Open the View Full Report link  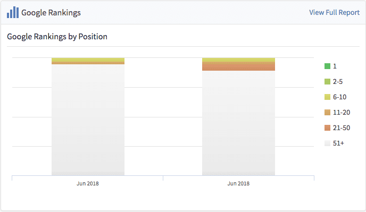click(334, 12)
